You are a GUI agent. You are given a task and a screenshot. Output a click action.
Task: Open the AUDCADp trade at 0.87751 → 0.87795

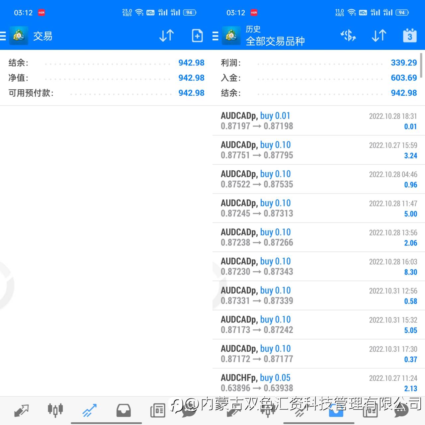(319, 150)
